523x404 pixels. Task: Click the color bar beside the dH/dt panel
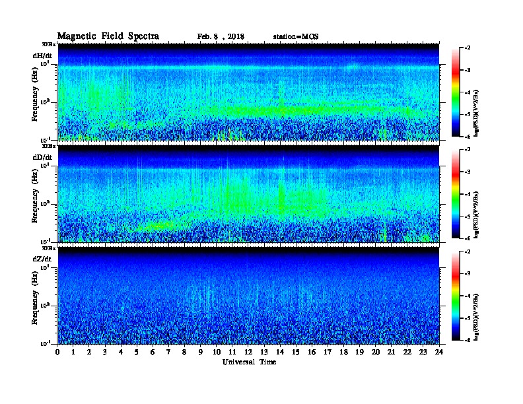(x=456, y=92)
